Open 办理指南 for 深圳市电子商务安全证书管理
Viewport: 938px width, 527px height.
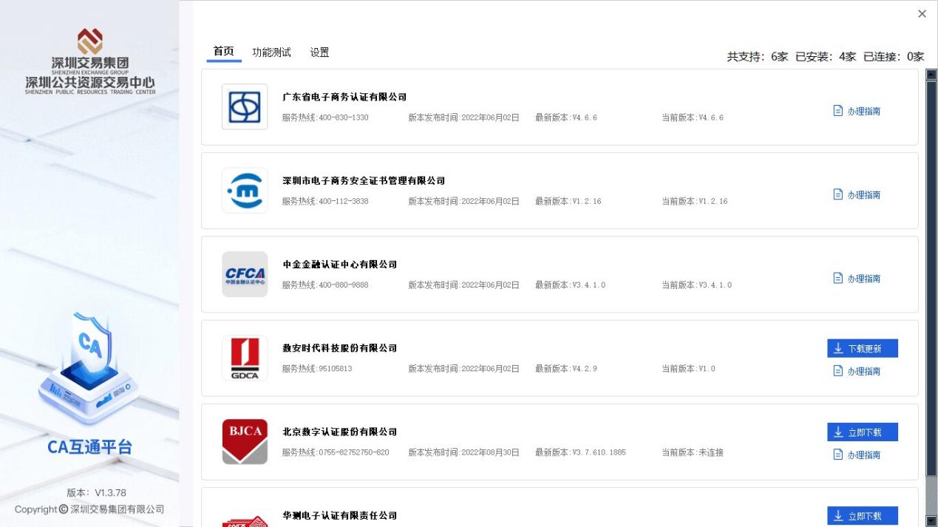(x=857, y=195)
